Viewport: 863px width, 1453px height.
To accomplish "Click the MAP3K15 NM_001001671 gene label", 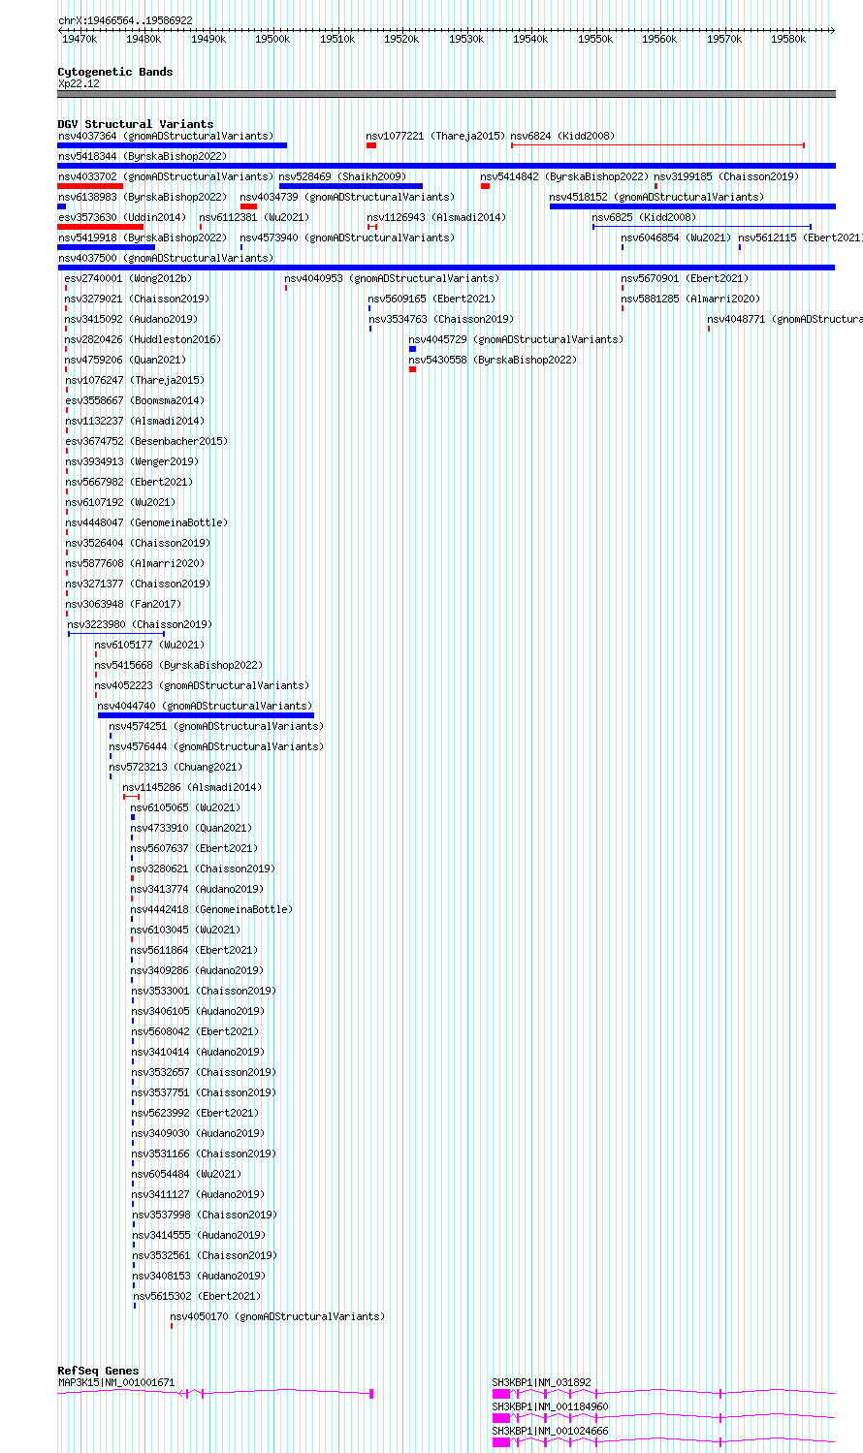I will (116, 1383).
